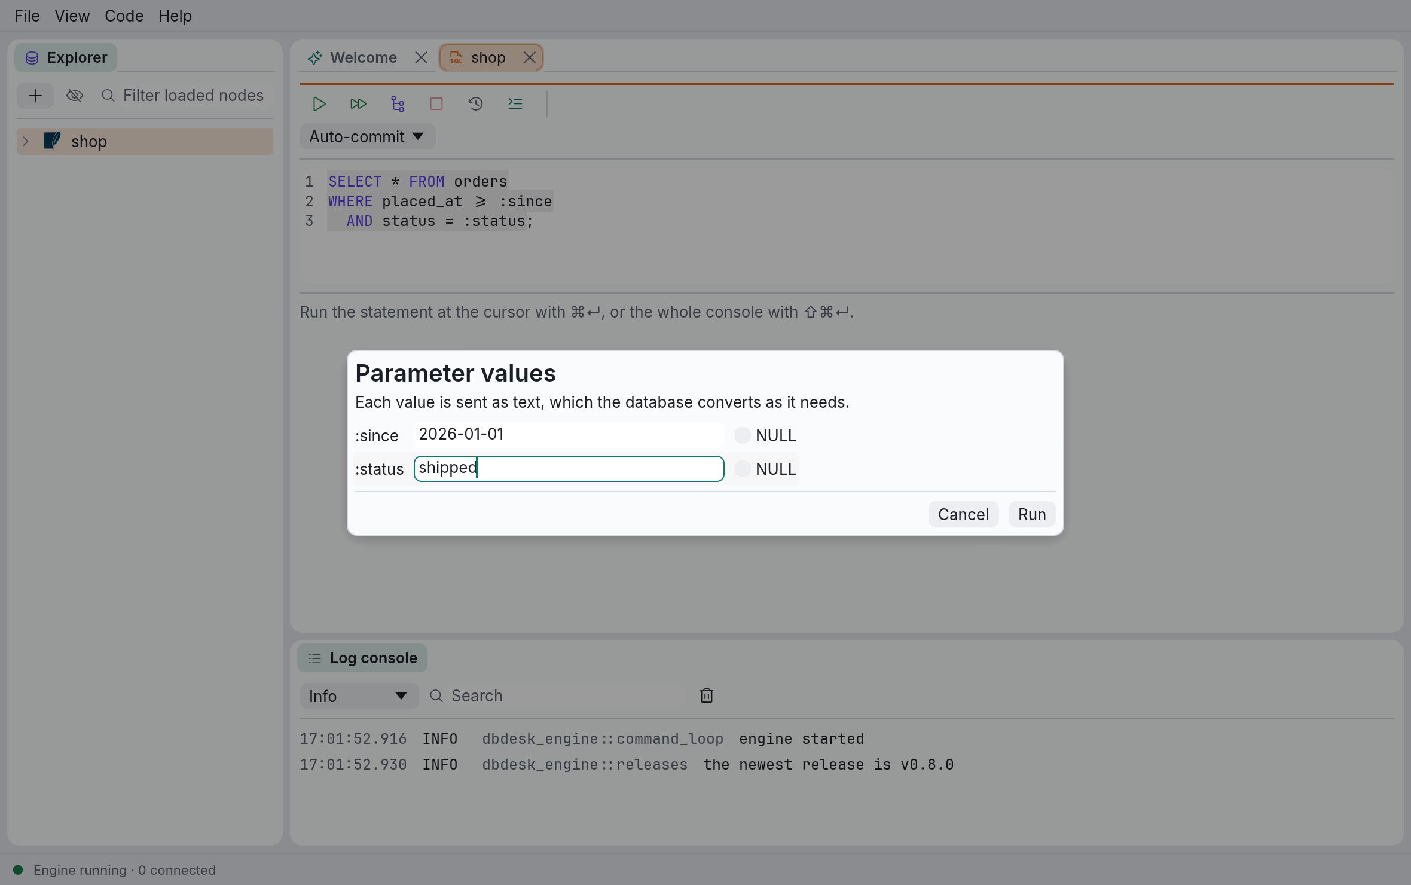The image size is (1411, 885).
Task: Stop execution with the red square icon
Action: 436,104
